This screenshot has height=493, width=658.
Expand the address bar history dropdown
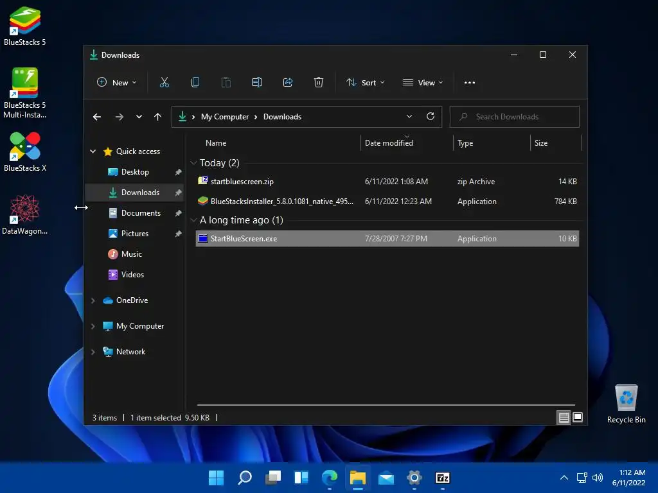pos(409,117)
